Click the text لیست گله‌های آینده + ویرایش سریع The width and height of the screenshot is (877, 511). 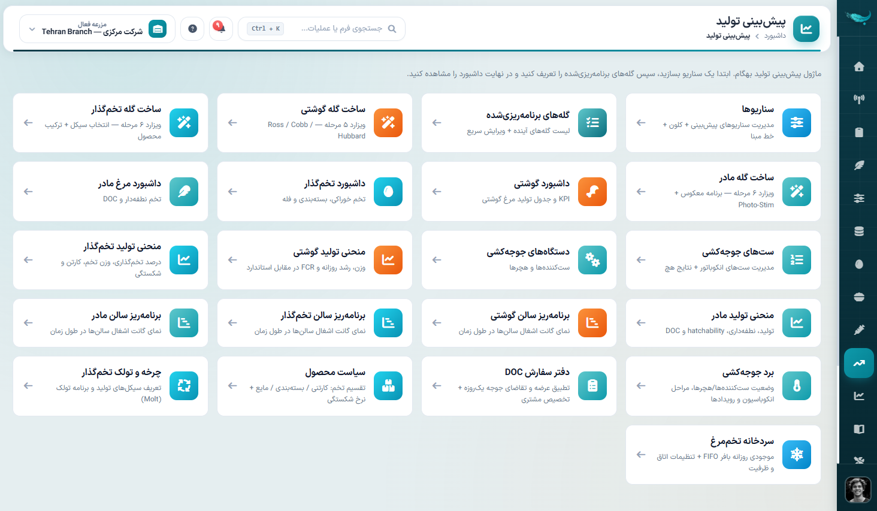[x=518, y=131]
